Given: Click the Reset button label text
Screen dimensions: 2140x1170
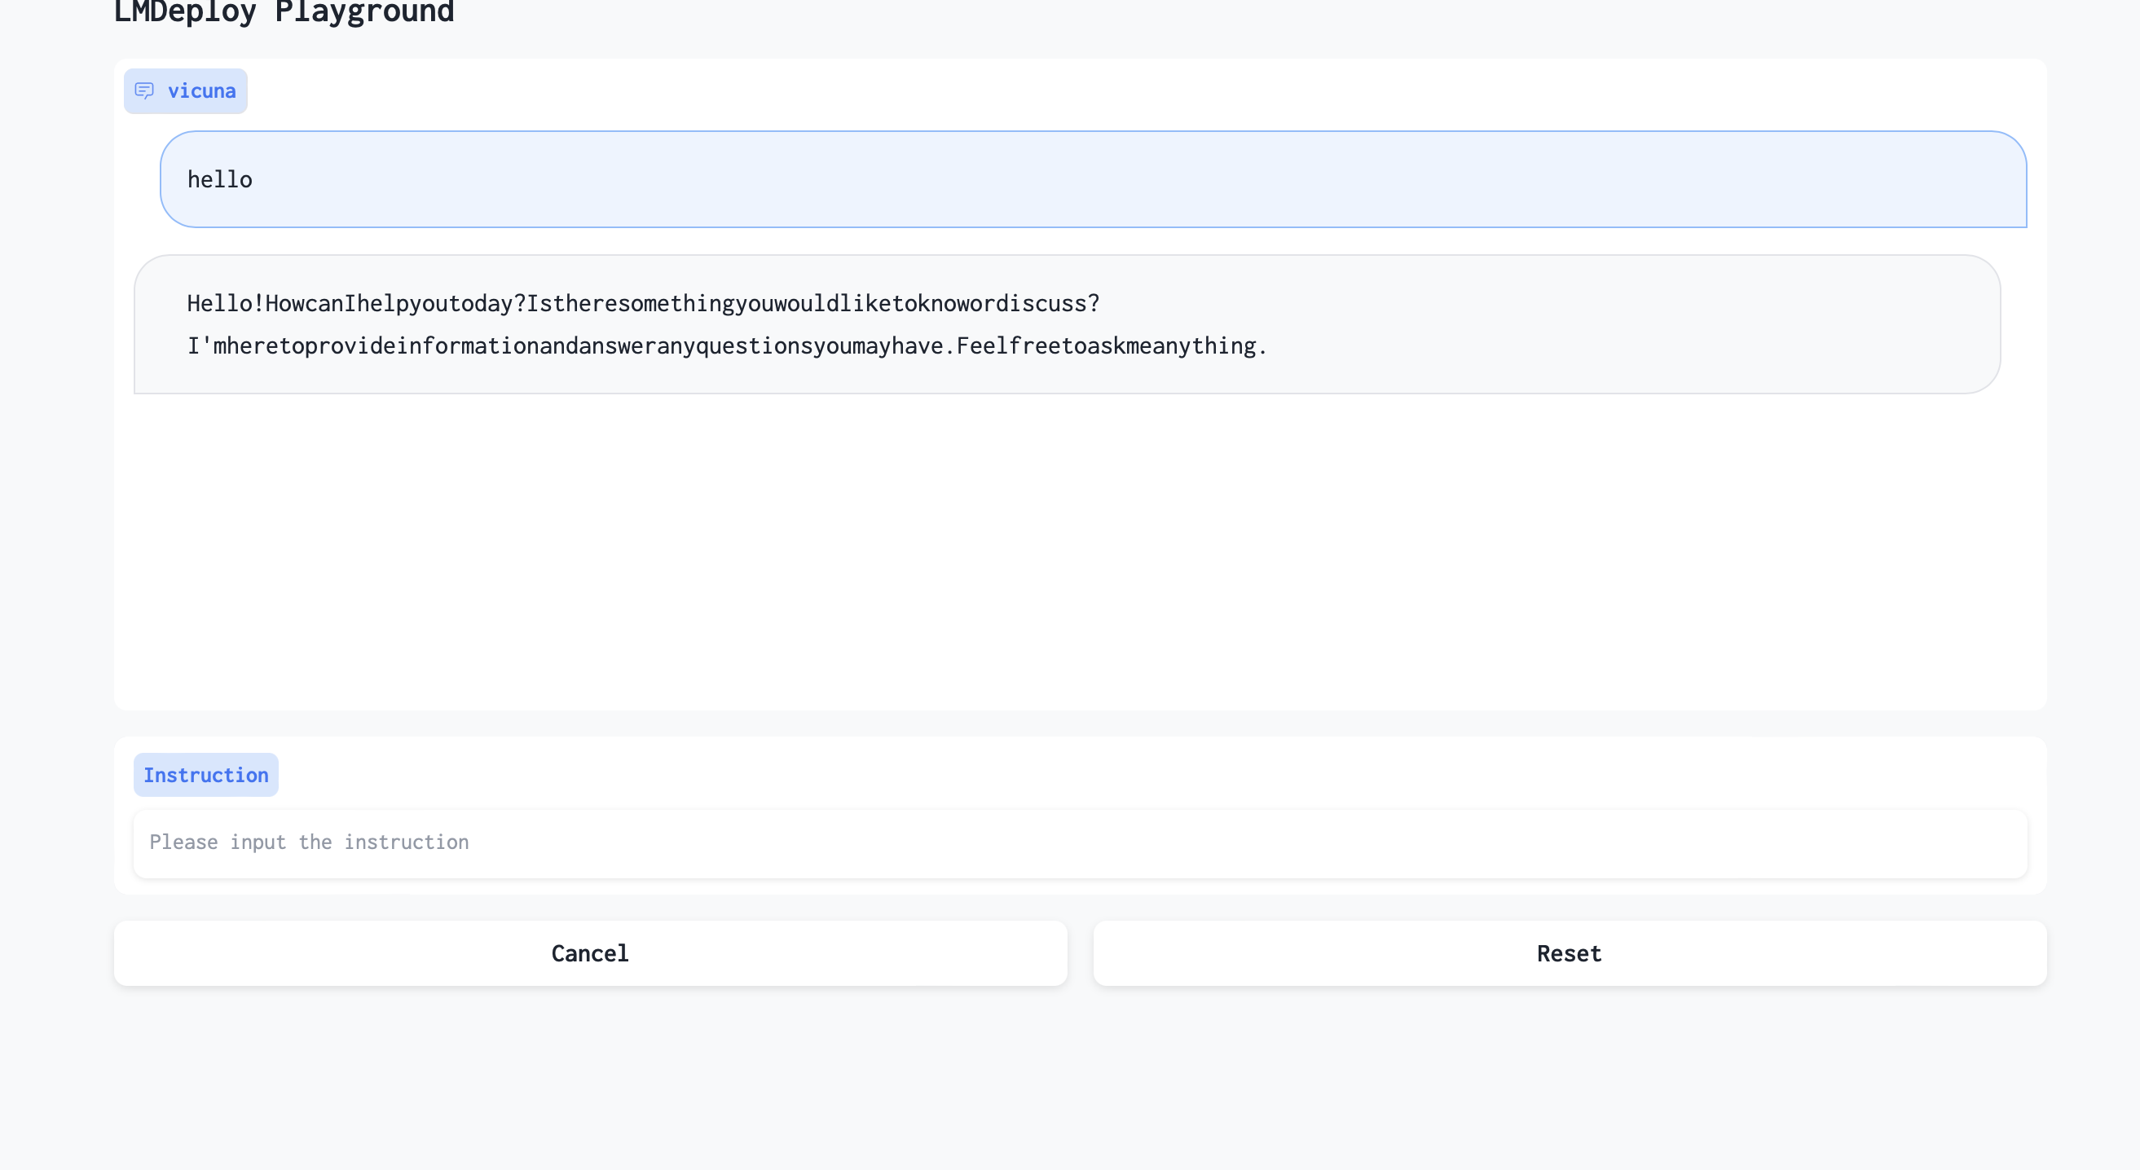Looking at the screenshot, I should [1568, 952].
